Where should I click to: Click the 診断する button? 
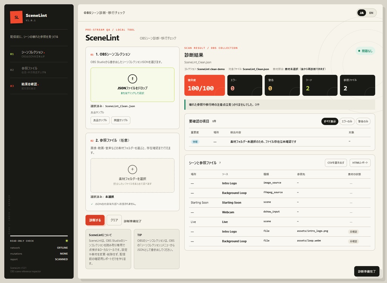95,220
